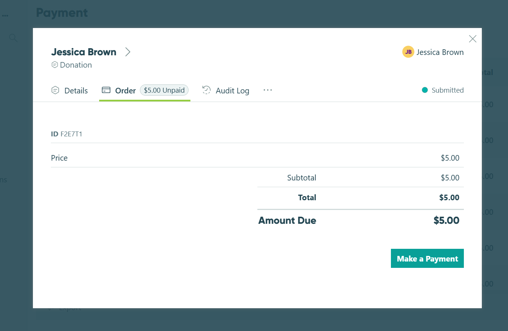Viewport: 508px width, 331px height.
Task: Click the Jessica Brown name beside avatar
Action: (x=440, y=52)
